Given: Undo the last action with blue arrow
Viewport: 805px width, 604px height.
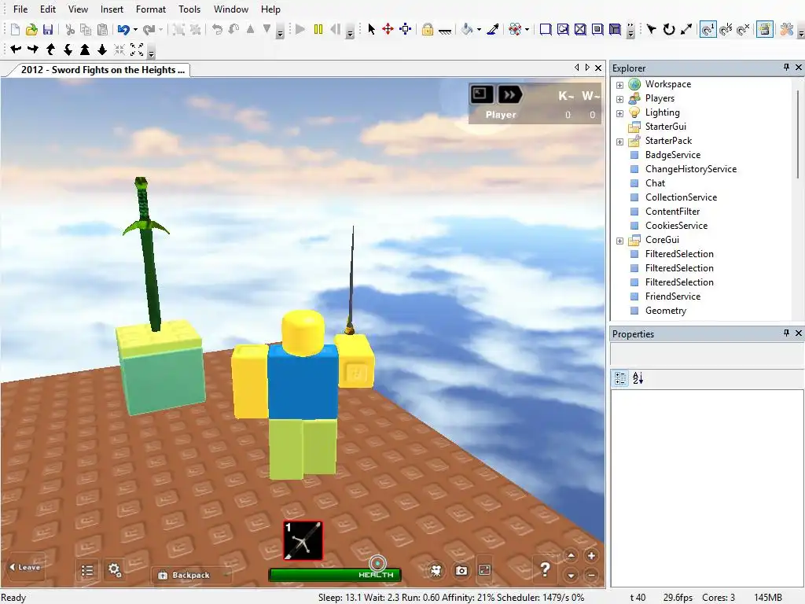Looking at the screenshot, I should [123, 29].
